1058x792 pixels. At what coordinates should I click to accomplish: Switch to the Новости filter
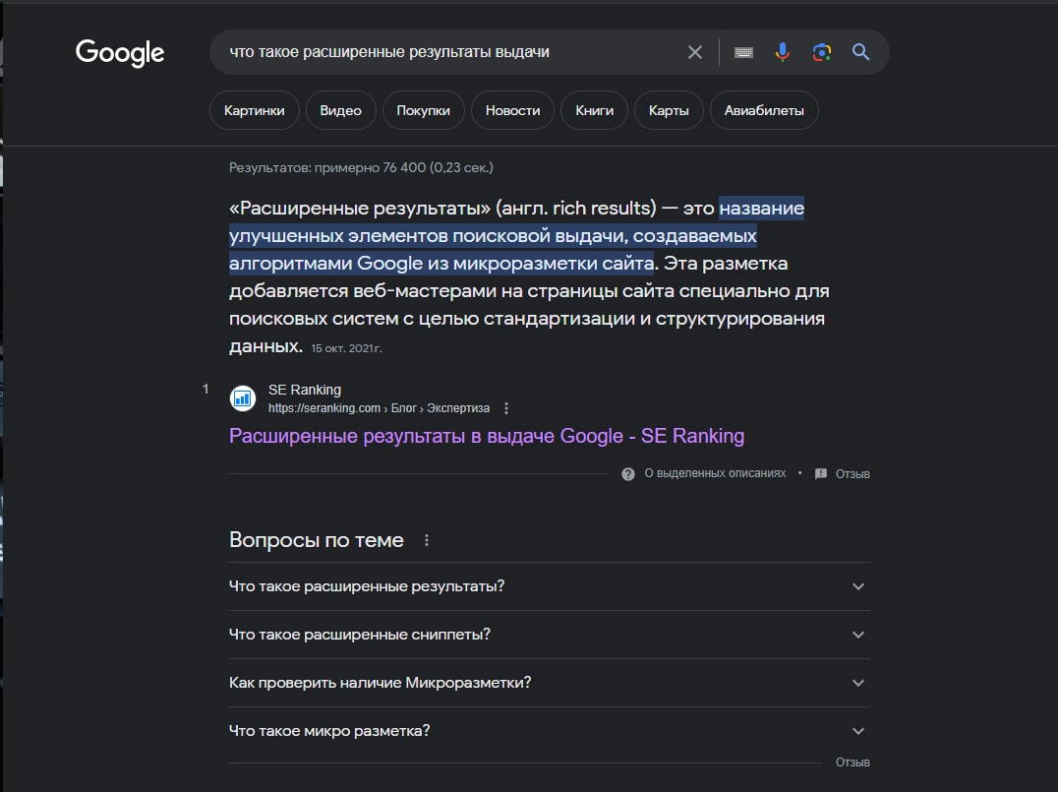point(513,110)
